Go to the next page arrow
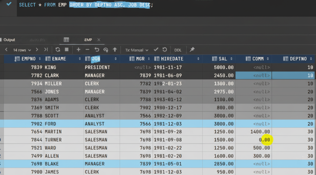The image size is (316, 175). 37,50
